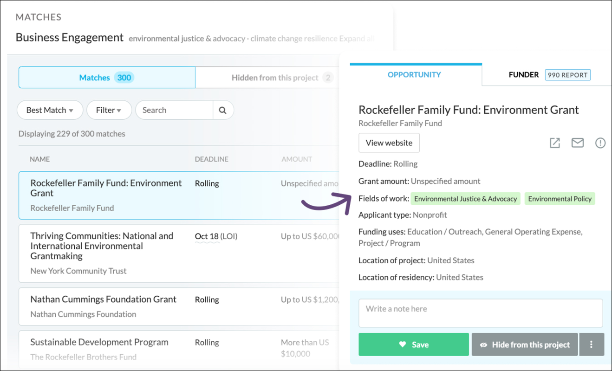The image size is (612, 371).
Task: Save the Rockefeller Family Fund grant
Action: click(x=413, y=344)
